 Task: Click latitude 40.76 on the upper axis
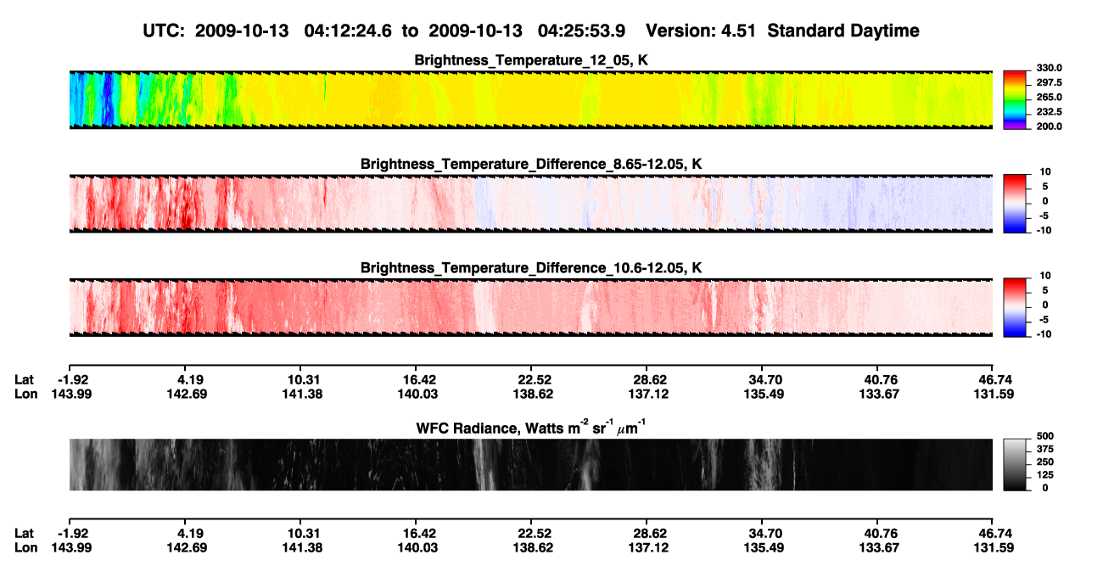[x=878, y=379]
